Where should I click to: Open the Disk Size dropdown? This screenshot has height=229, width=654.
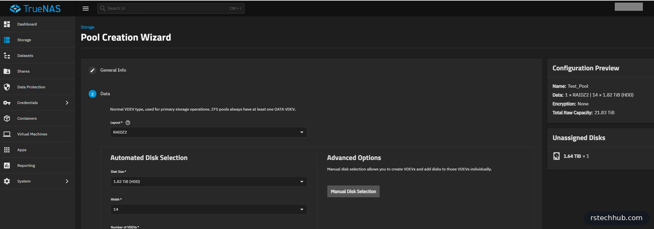tap(208, 181)
